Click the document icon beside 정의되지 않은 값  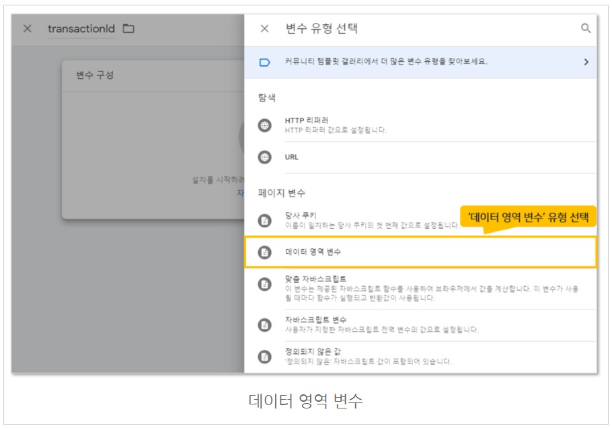264,357
